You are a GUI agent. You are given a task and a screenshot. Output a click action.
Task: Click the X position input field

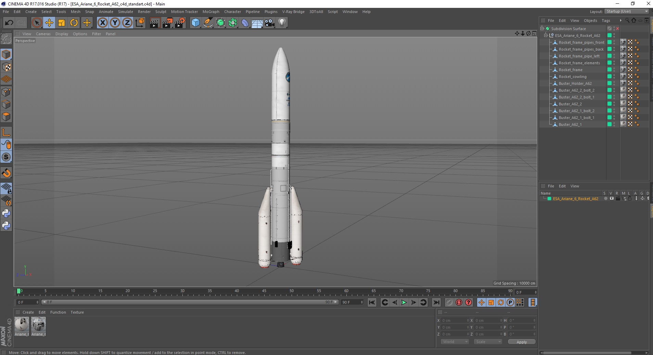[455, 320]
